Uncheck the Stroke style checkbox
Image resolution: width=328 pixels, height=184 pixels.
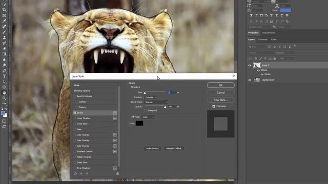pos(75,113)
